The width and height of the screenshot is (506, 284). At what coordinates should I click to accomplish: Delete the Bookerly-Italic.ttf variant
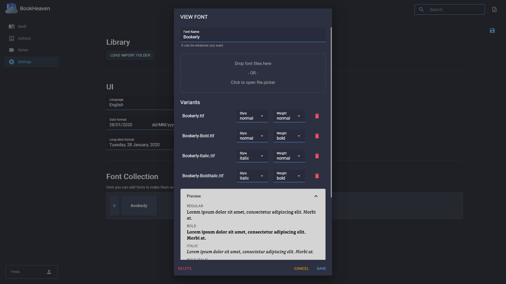tap(317, 156)
